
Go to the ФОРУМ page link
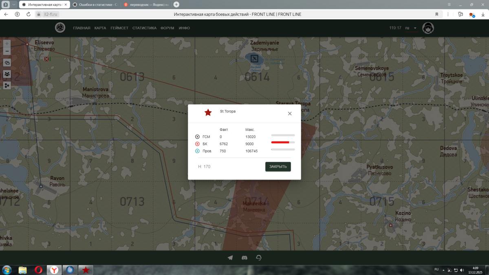(x=167, y=28)
